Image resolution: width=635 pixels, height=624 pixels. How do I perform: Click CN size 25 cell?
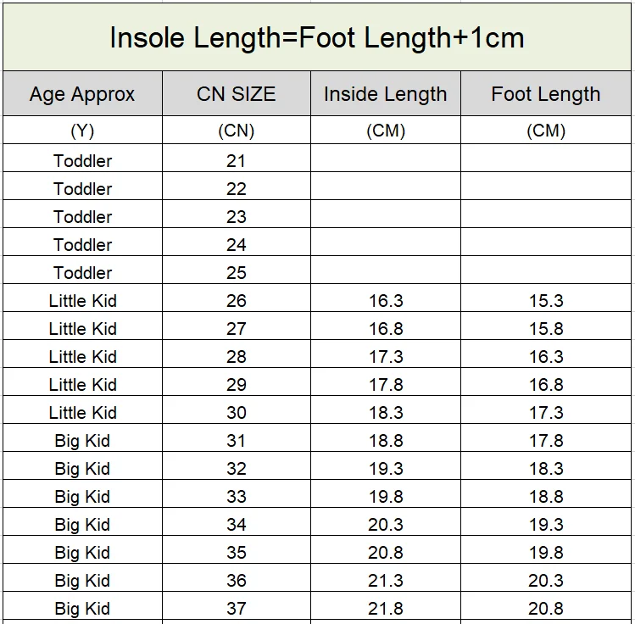pos(237,273)
